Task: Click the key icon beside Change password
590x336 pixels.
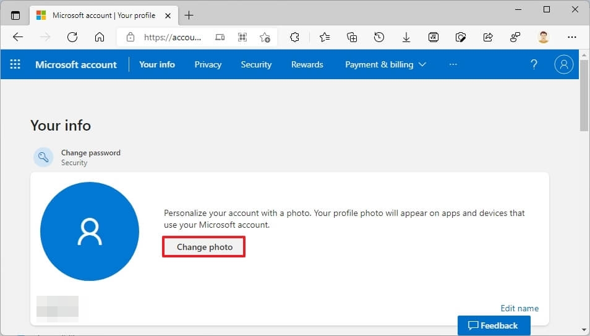Action: coord(43,157)
